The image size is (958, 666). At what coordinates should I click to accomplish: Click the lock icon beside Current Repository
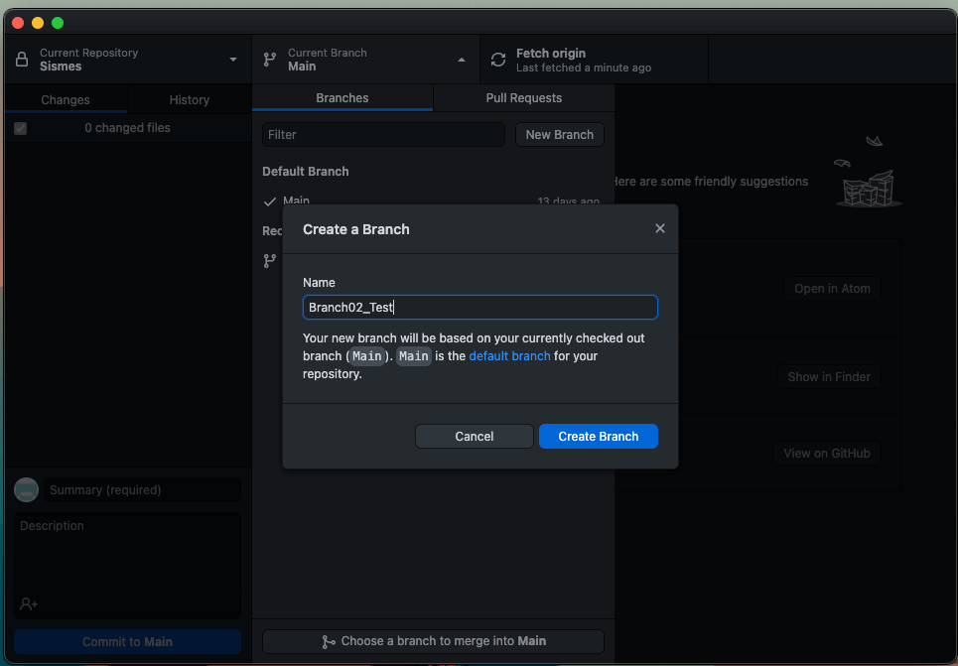[22, 60]
